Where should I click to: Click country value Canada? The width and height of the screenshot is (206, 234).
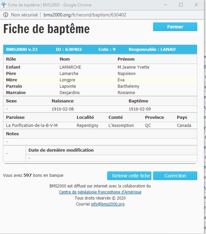pos(184,126)
